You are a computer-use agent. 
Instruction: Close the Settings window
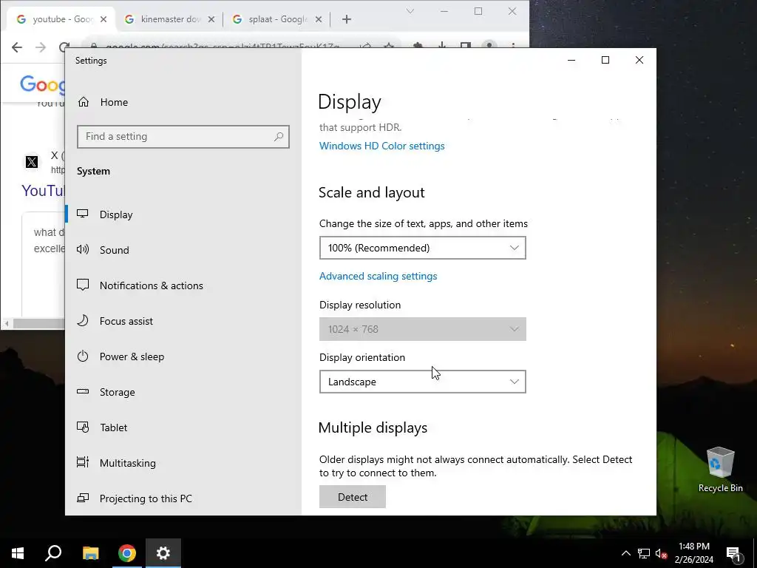point(639,60)
